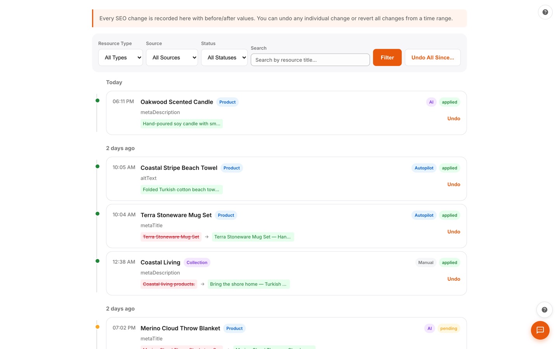The width and height of the screenshot is (559, 349).
Task: Click the old value 'Coastal living products.'
Action: [169, 284]
